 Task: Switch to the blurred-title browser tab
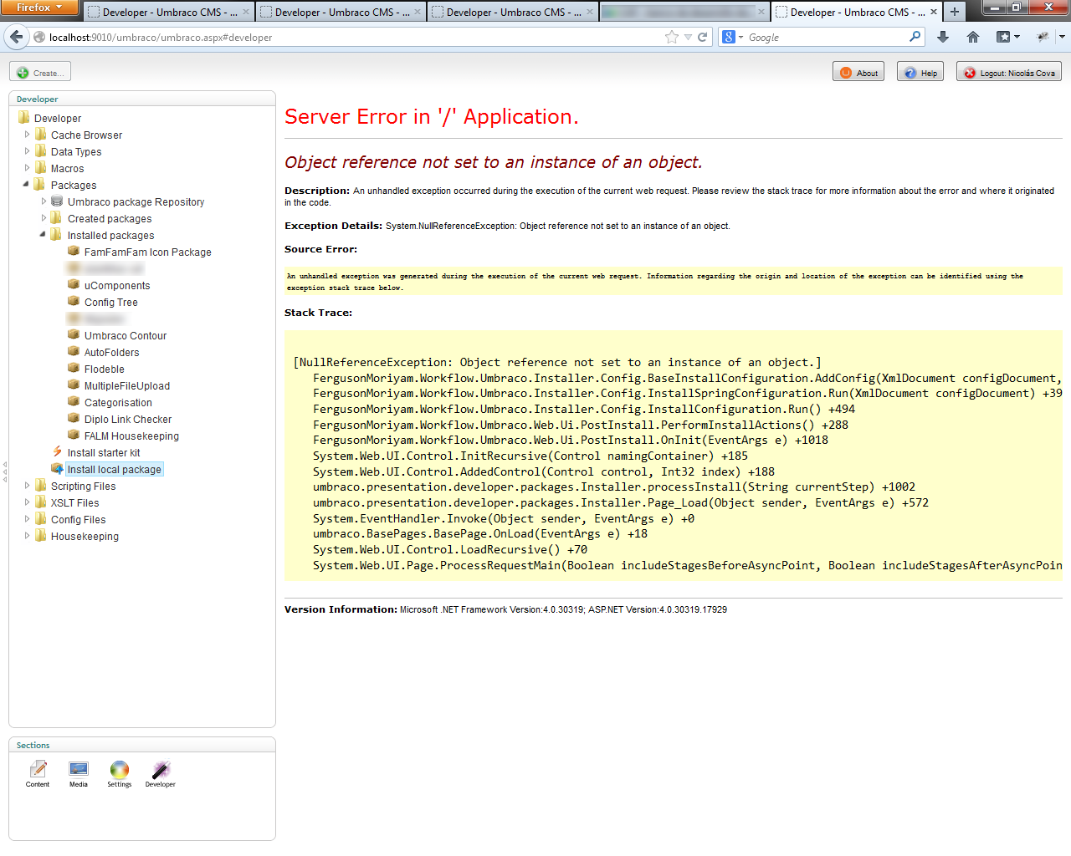(x=684, y=12)
